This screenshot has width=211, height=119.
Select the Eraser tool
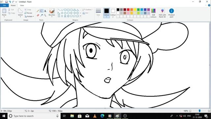click(x=38, y=15)
